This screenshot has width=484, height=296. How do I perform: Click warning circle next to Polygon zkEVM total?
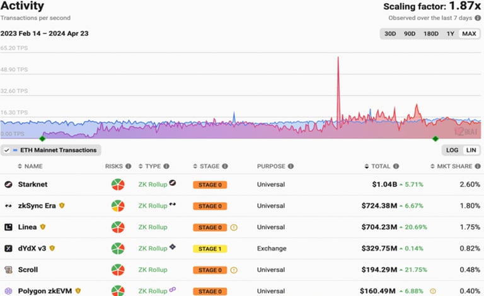click(433, 291)
